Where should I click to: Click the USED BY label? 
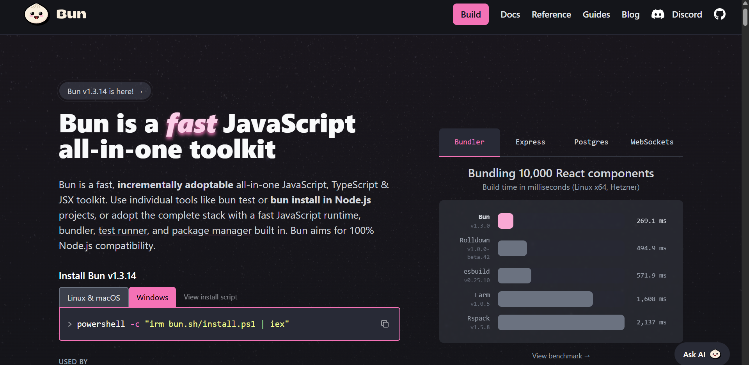pyautogui.click(x=73, y=361)
